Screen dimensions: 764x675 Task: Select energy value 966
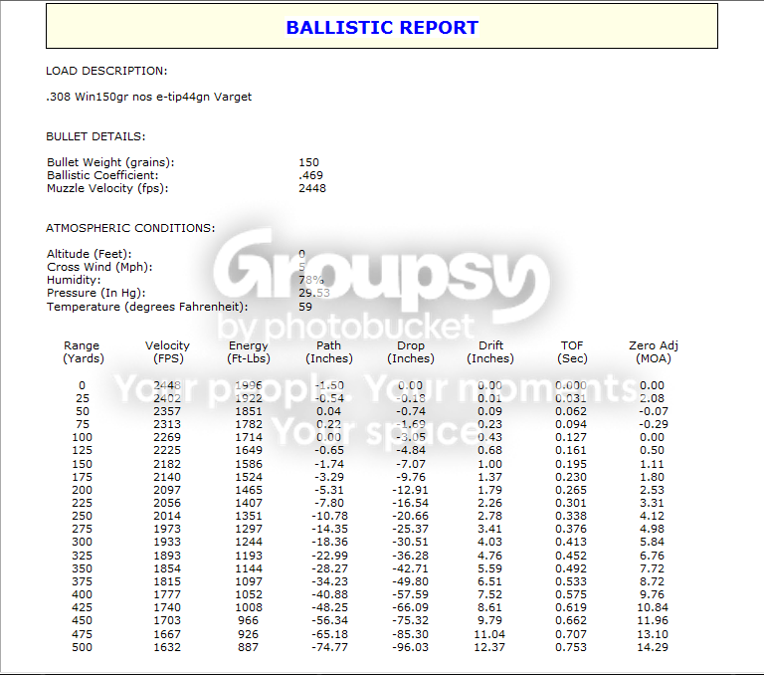pyautogui.click(x=249, y=620)
